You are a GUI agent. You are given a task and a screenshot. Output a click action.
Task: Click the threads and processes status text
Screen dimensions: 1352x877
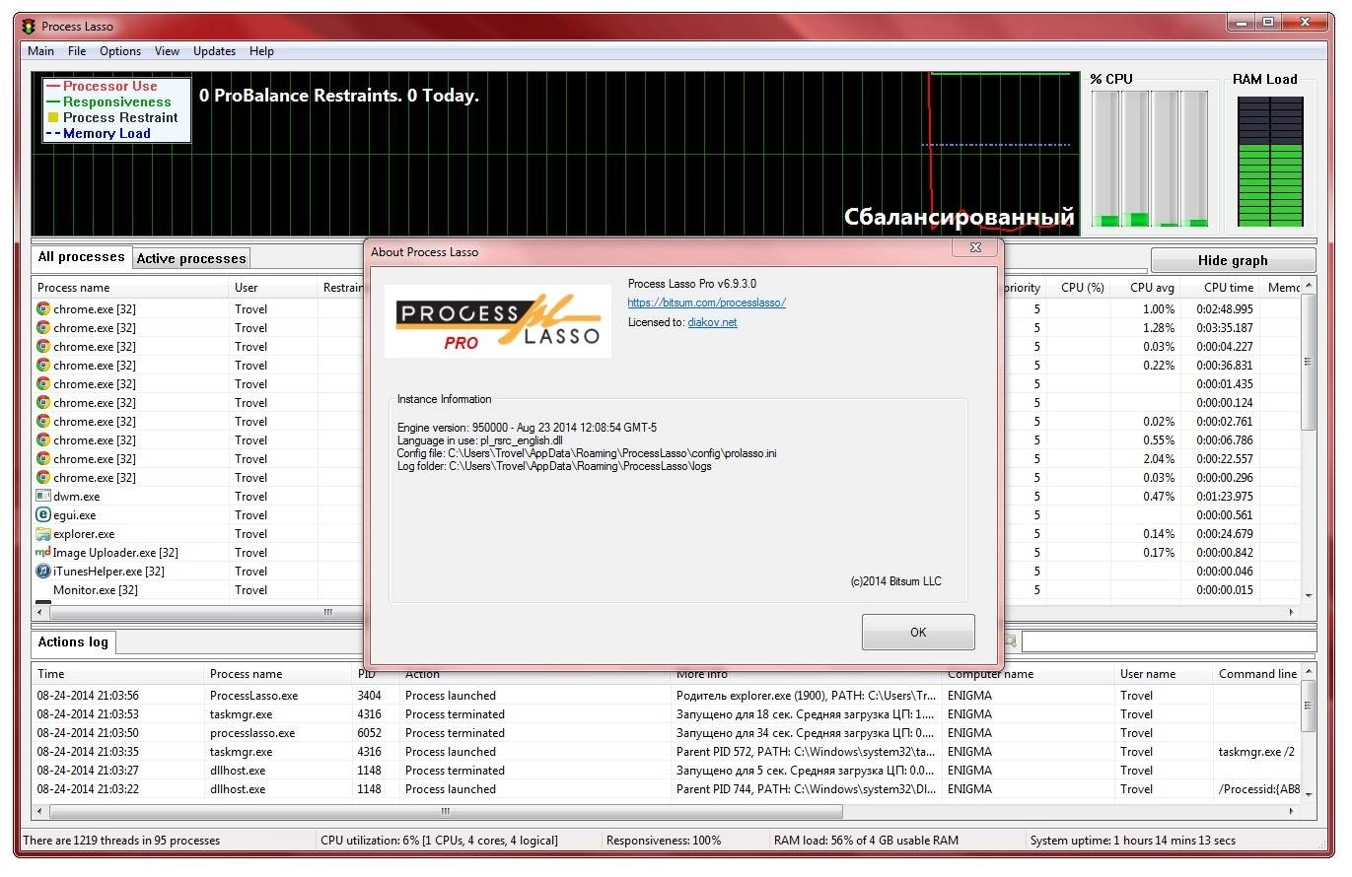[x=121, y=841]
